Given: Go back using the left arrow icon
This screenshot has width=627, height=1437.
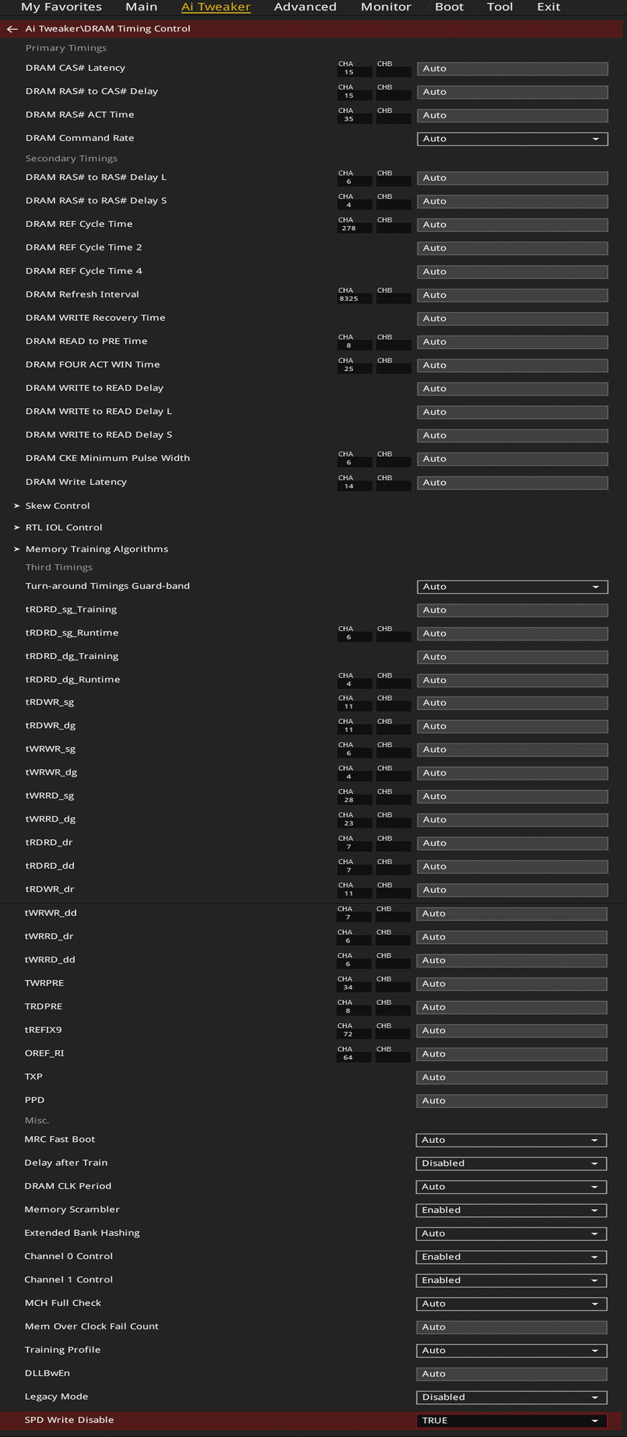Looking at the screenshot, I should point(12,29).
